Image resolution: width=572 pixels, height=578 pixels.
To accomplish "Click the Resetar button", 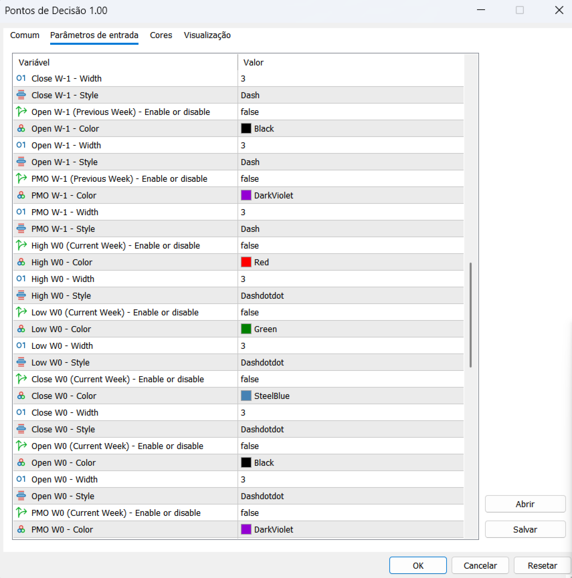I will tap(542, 565).
